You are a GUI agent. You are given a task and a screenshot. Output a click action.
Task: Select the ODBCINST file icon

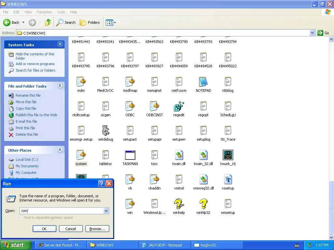pyautogui.click(x=154, y=106)
